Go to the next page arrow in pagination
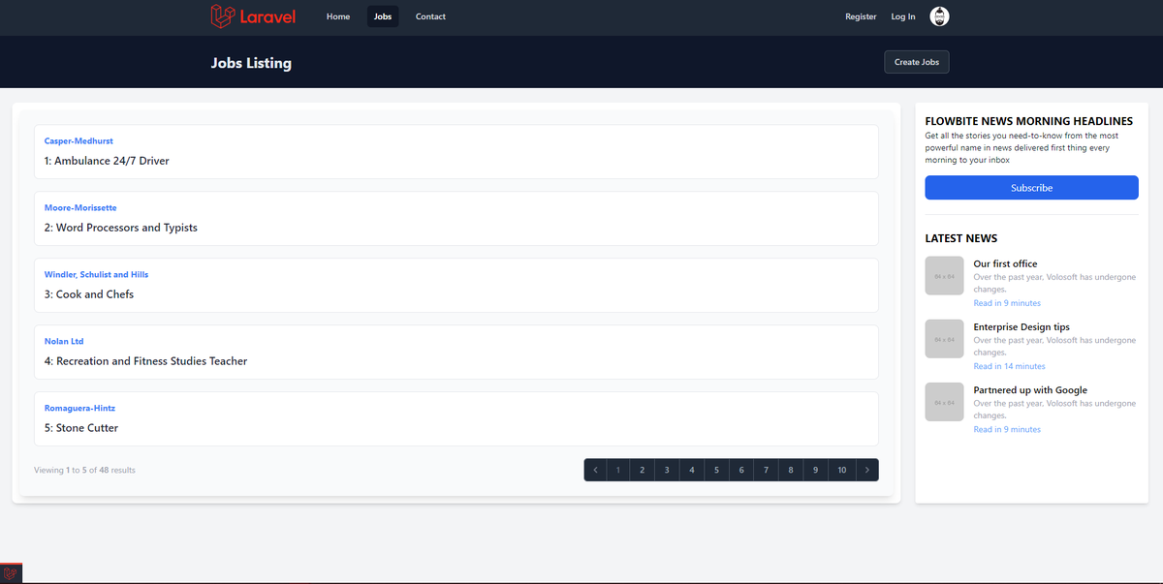 [866, 470]
